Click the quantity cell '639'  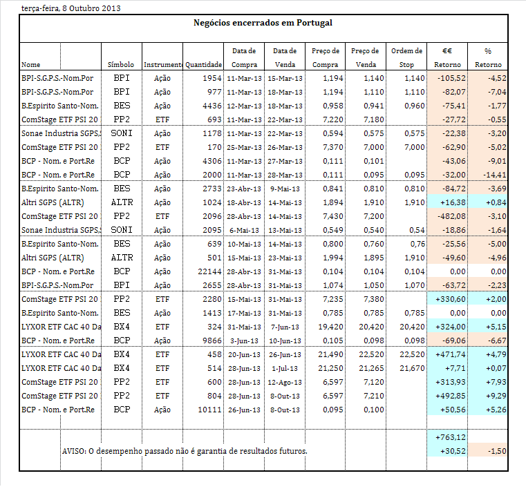coord(214,244)
